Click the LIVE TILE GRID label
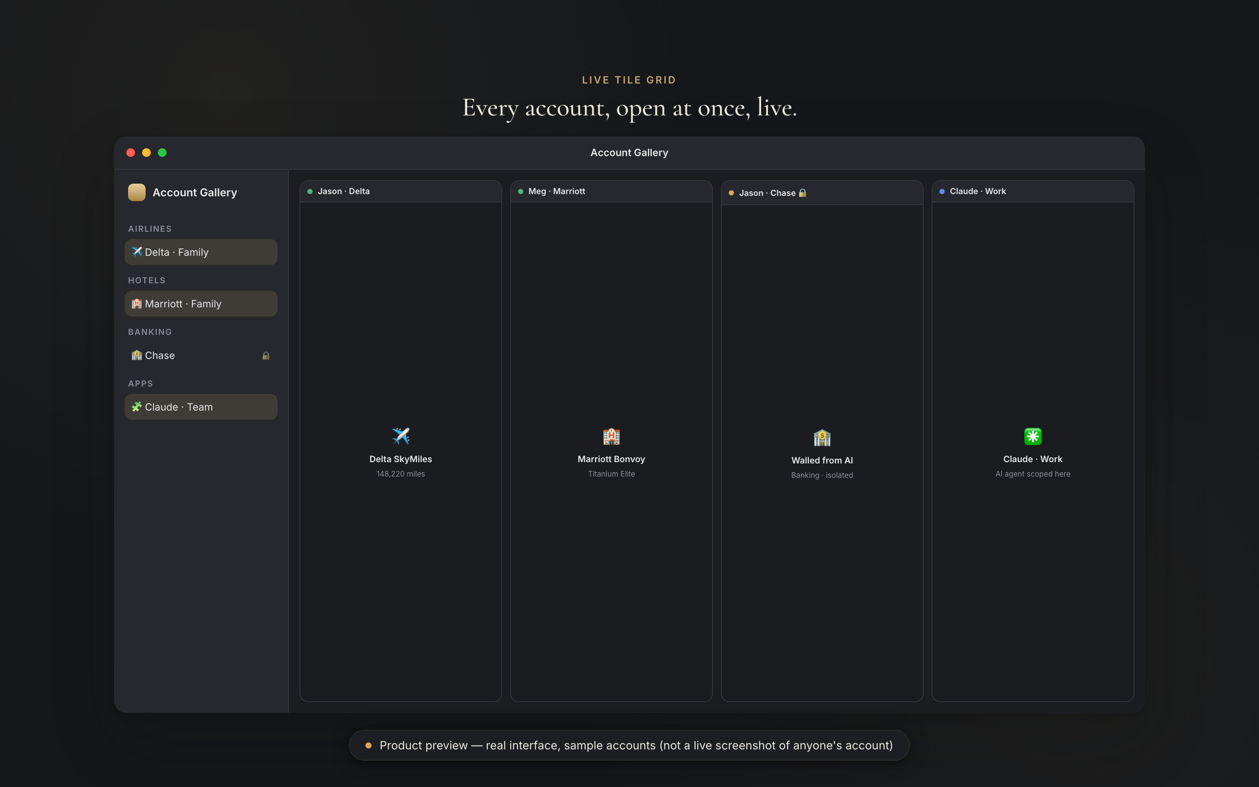The height and width of the screenshot is (787, 1259). (x=629, y=80)
